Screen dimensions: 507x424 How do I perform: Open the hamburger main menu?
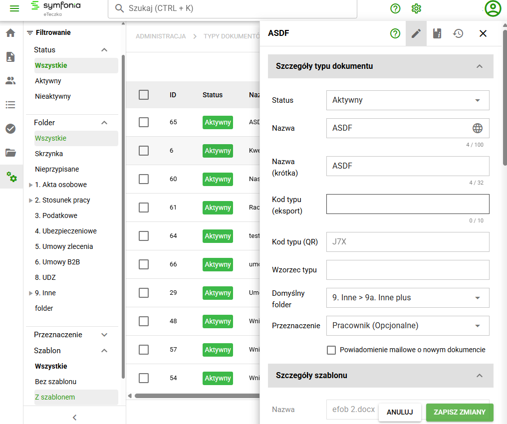click(14, 8)
